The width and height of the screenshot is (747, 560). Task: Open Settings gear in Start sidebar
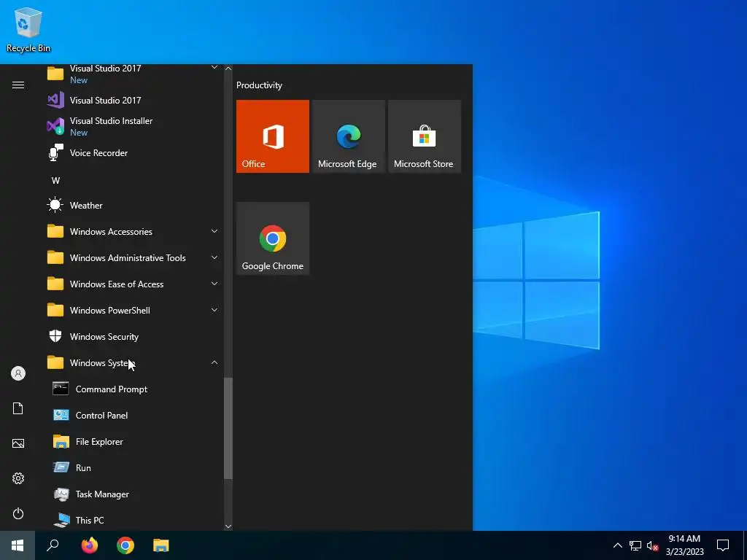(x=18, y=478)
